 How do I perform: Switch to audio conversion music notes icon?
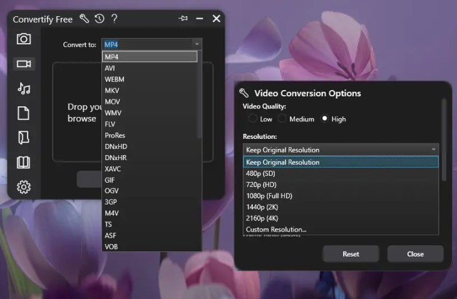click(24, 88)
